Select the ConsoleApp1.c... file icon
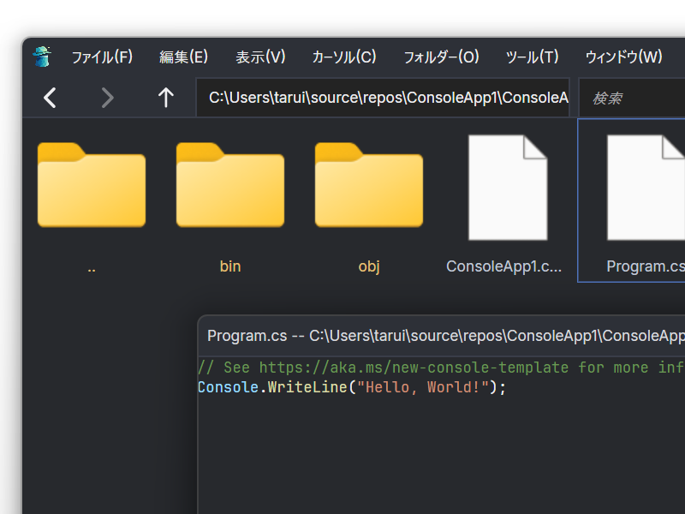Image resolution: width=685 pixels, height=514 pixels. [x=508, y=188]
